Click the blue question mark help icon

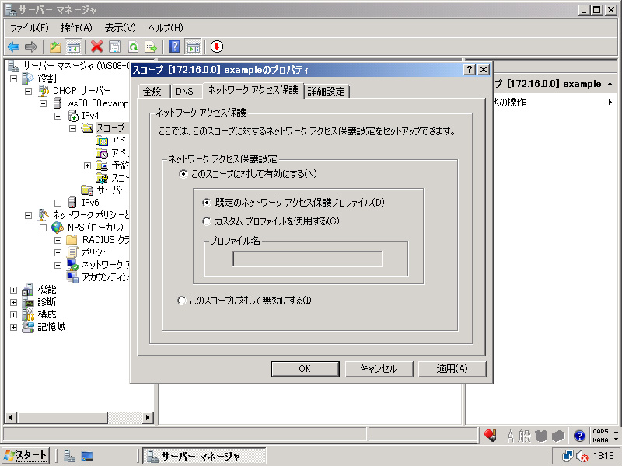tap(175, 47)
